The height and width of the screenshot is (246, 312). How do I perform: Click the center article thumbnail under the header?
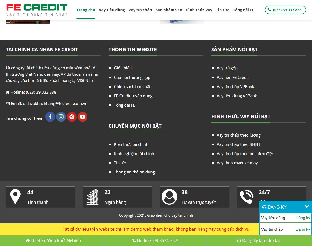[182, 22]
